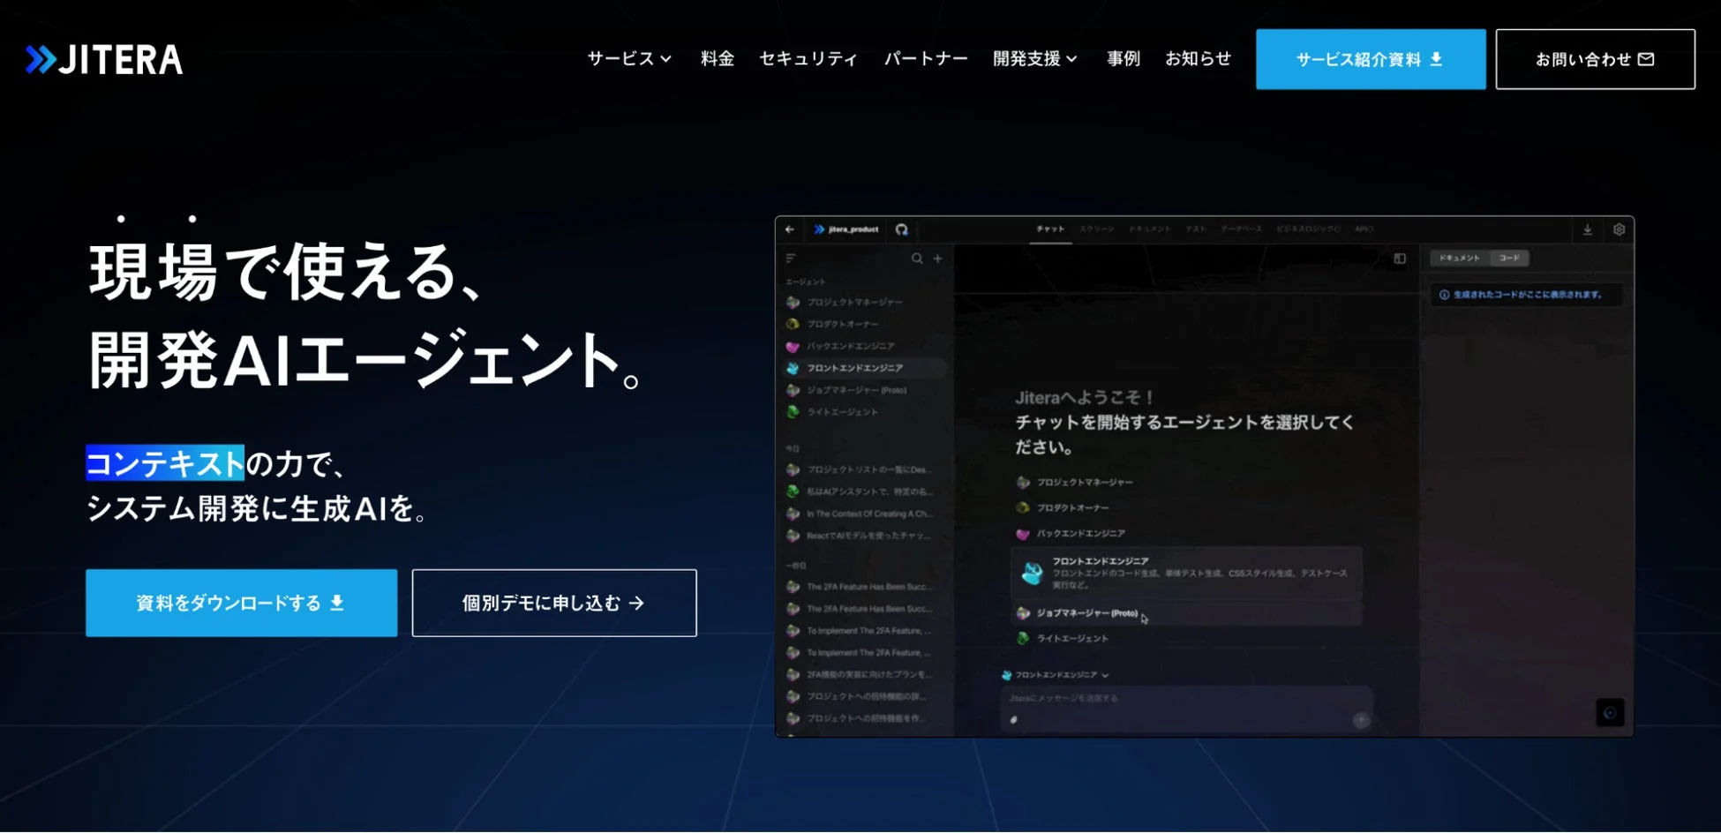Click the download icon in the app's top-right
The width and height of the screenshot is (1721, 833).
(1586, 229)
